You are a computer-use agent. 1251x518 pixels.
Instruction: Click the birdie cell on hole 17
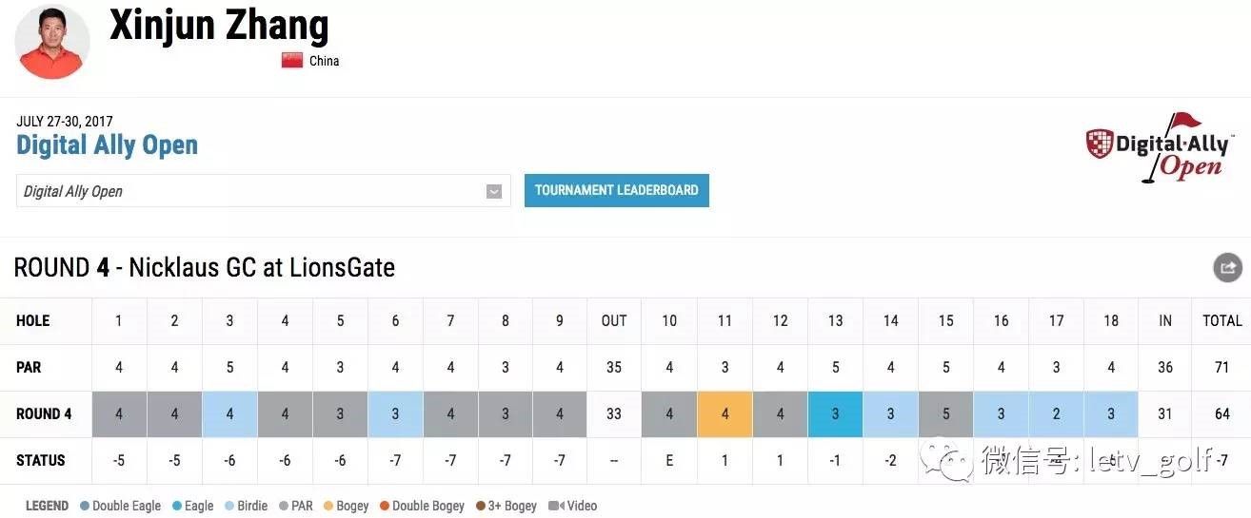click(x=1057, y=413)
